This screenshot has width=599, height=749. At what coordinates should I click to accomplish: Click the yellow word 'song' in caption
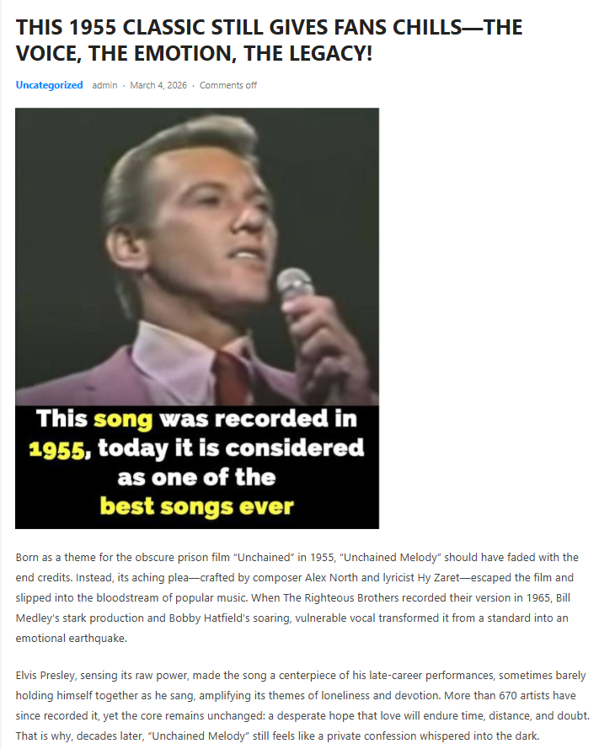[123, 420]
